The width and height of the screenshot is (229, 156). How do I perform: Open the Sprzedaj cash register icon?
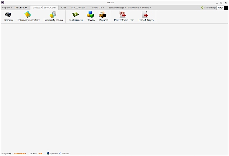8,14
